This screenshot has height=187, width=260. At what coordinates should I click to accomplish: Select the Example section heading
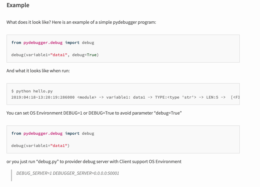tap(18, 5)
